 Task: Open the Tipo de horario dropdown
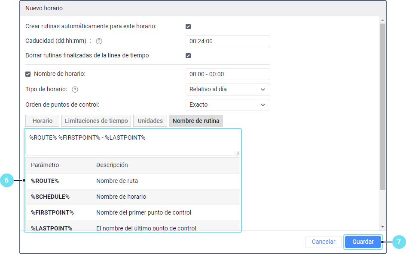click(x=227, y=90)
